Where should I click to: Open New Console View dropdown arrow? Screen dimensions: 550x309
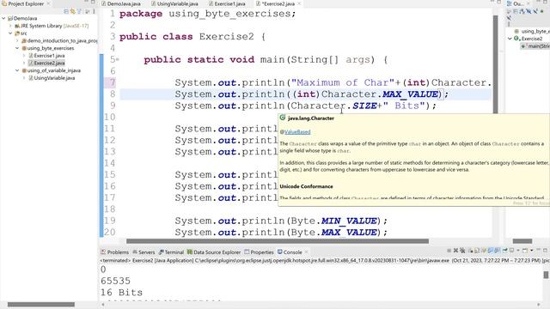[x=532, y=251]
